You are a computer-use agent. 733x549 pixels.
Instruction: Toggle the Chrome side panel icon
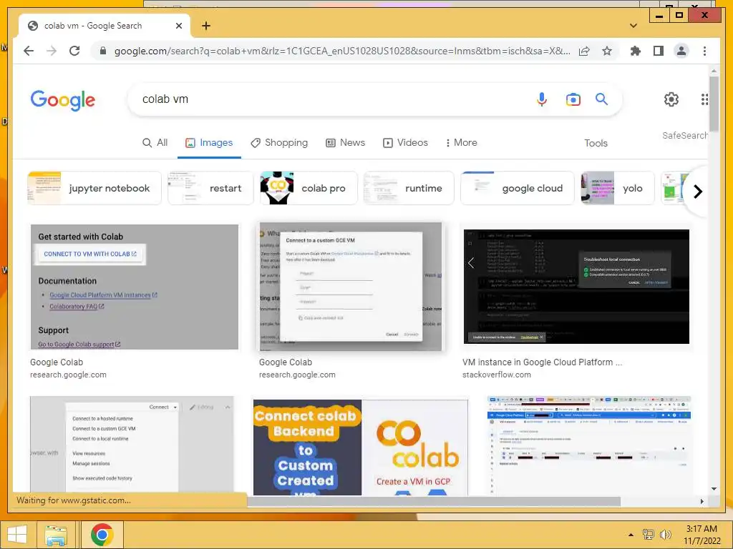[659, 51]
